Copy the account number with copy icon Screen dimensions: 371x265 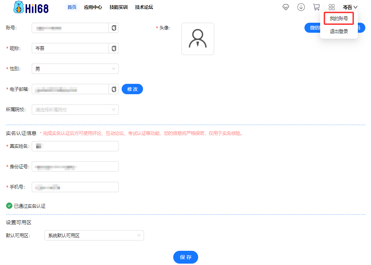click(114, 28)
